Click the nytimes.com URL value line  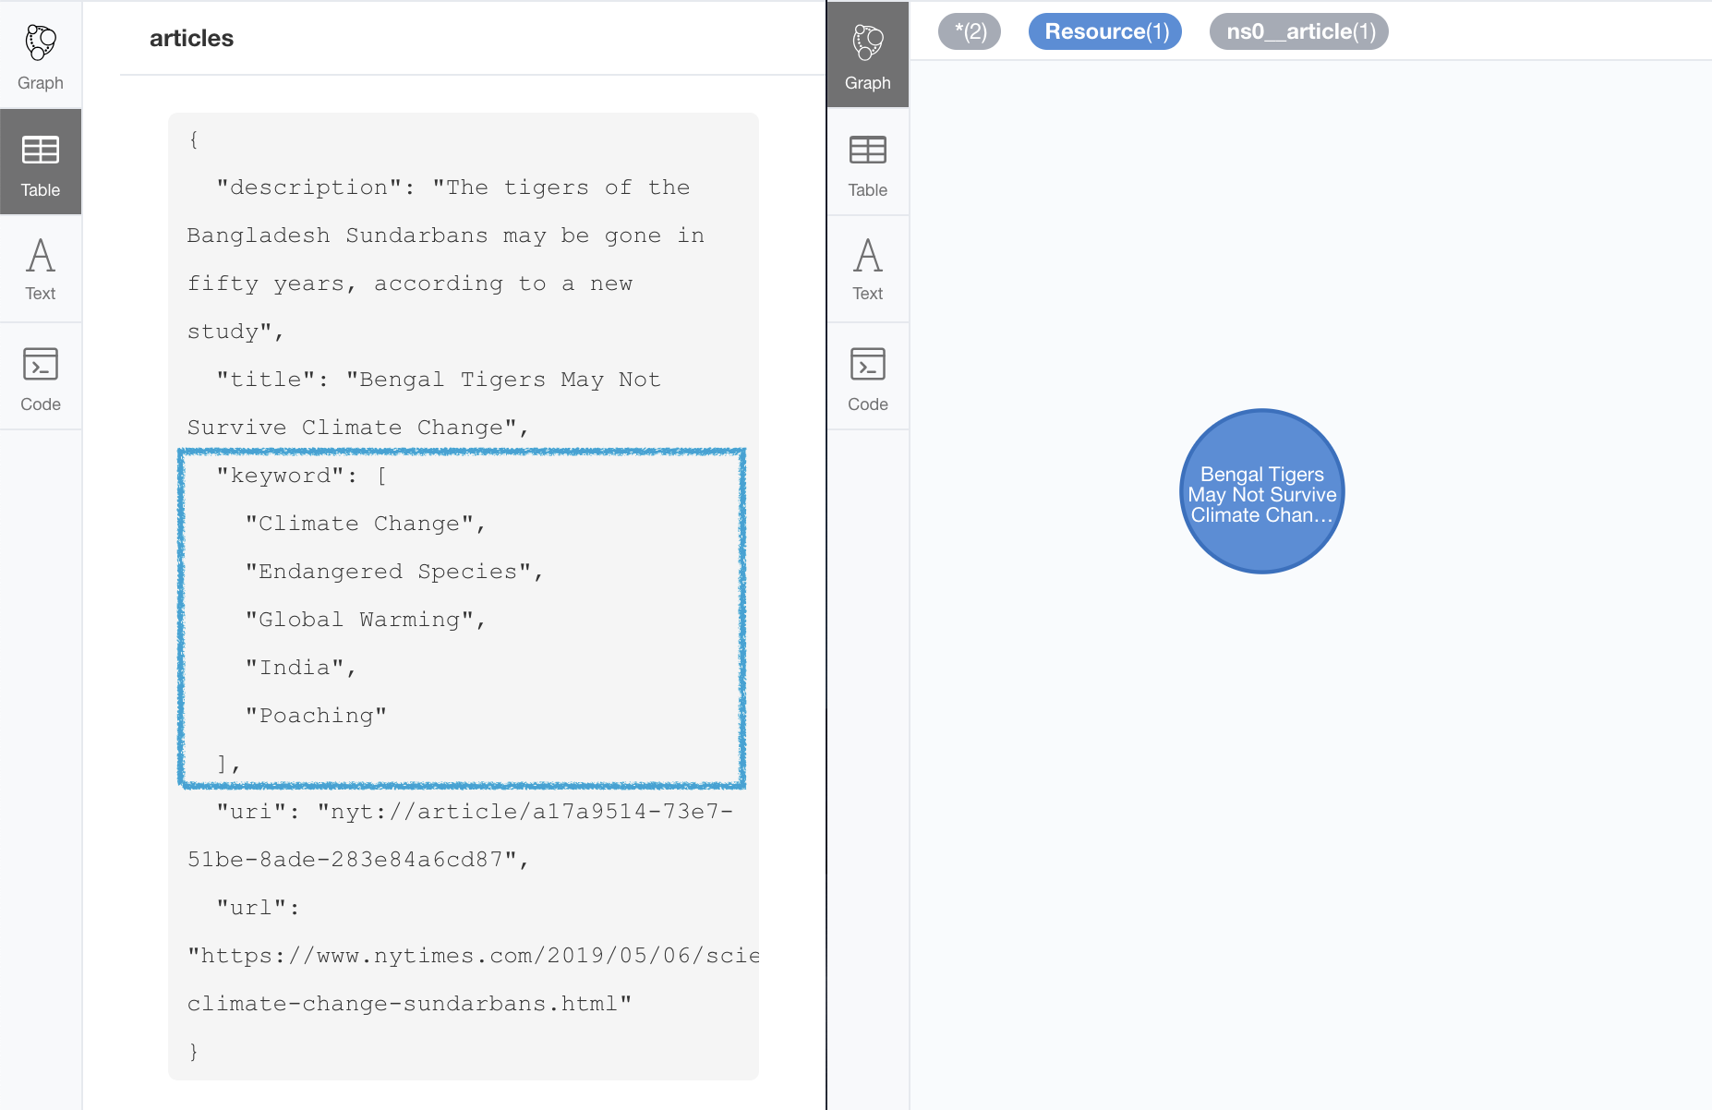coord(473,956)
